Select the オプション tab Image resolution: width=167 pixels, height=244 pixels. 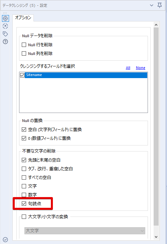click(23, 17)
